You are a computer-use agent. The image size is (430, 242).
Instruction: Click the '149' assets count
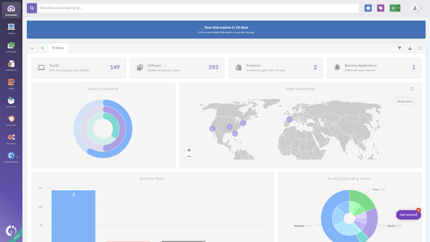[x=115, y=67]
